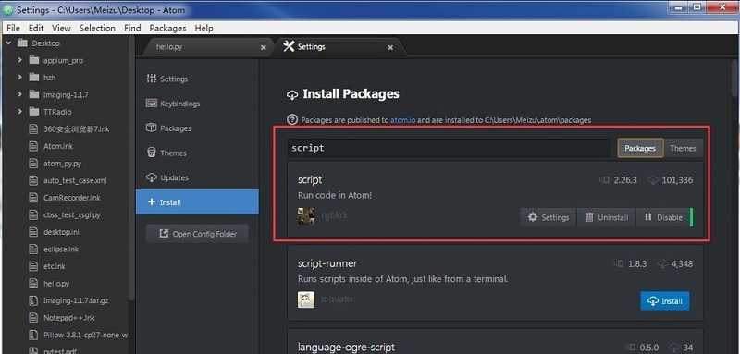Click Open Config Folder button
The image size is (740, 354).
197,234
